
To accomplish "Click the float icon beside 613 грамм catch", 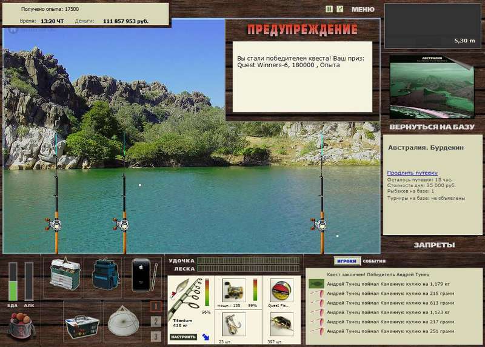I will (317, 303).
